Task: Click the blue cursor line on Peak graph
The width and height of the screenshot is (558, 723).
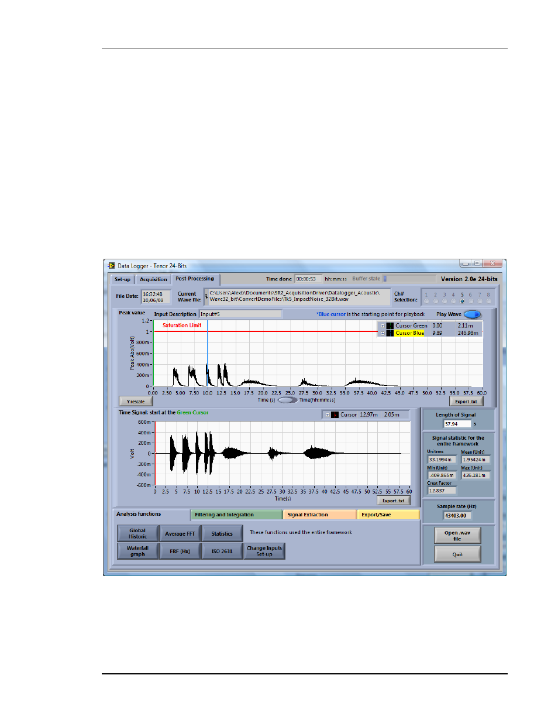Action: pos(208,354)
